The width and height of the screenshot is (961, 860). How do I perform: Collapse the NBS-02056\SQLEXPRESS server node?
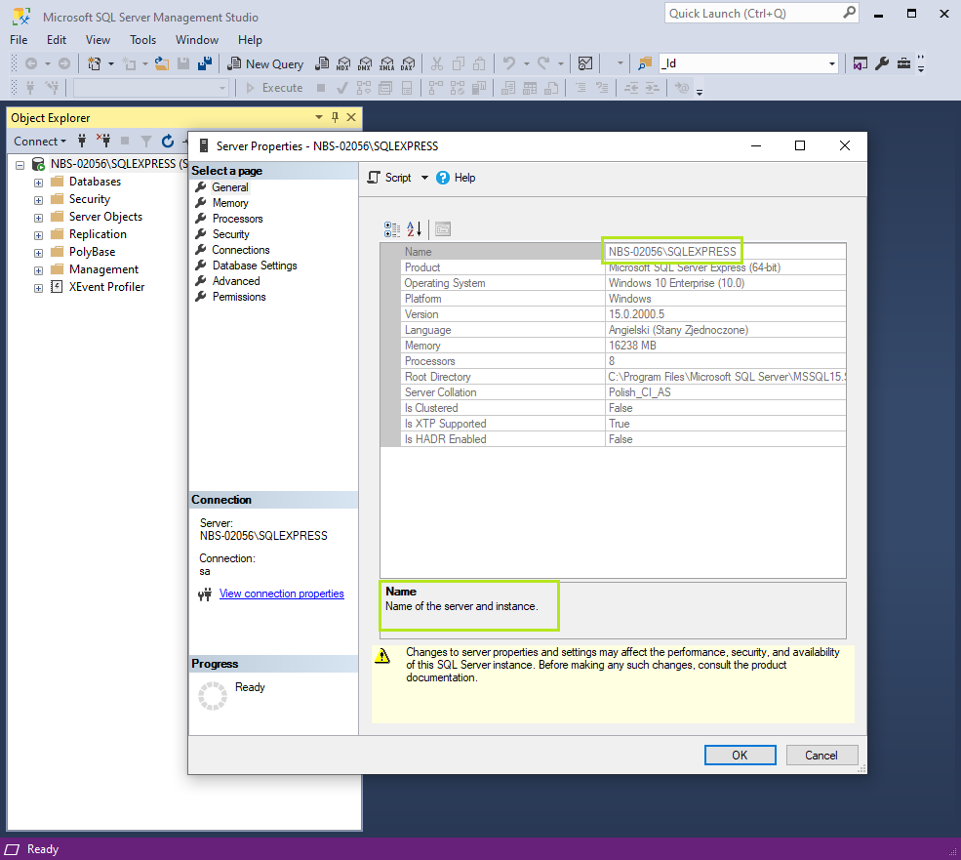pyautogui.click(x=20, y=163)
